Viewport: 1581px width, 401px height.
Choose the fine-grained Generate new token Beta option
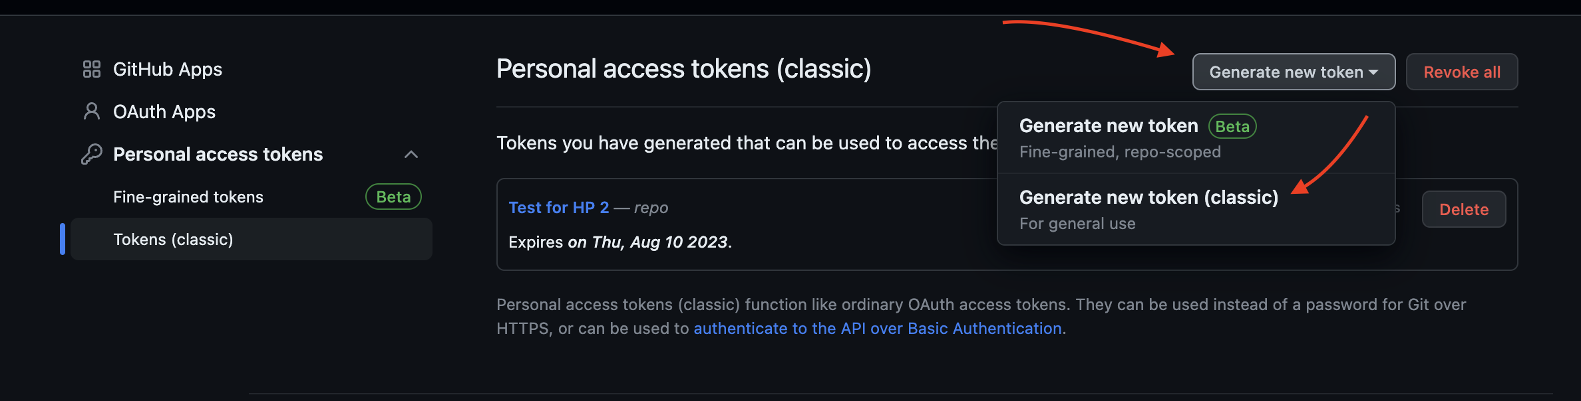click(1109, 126)
